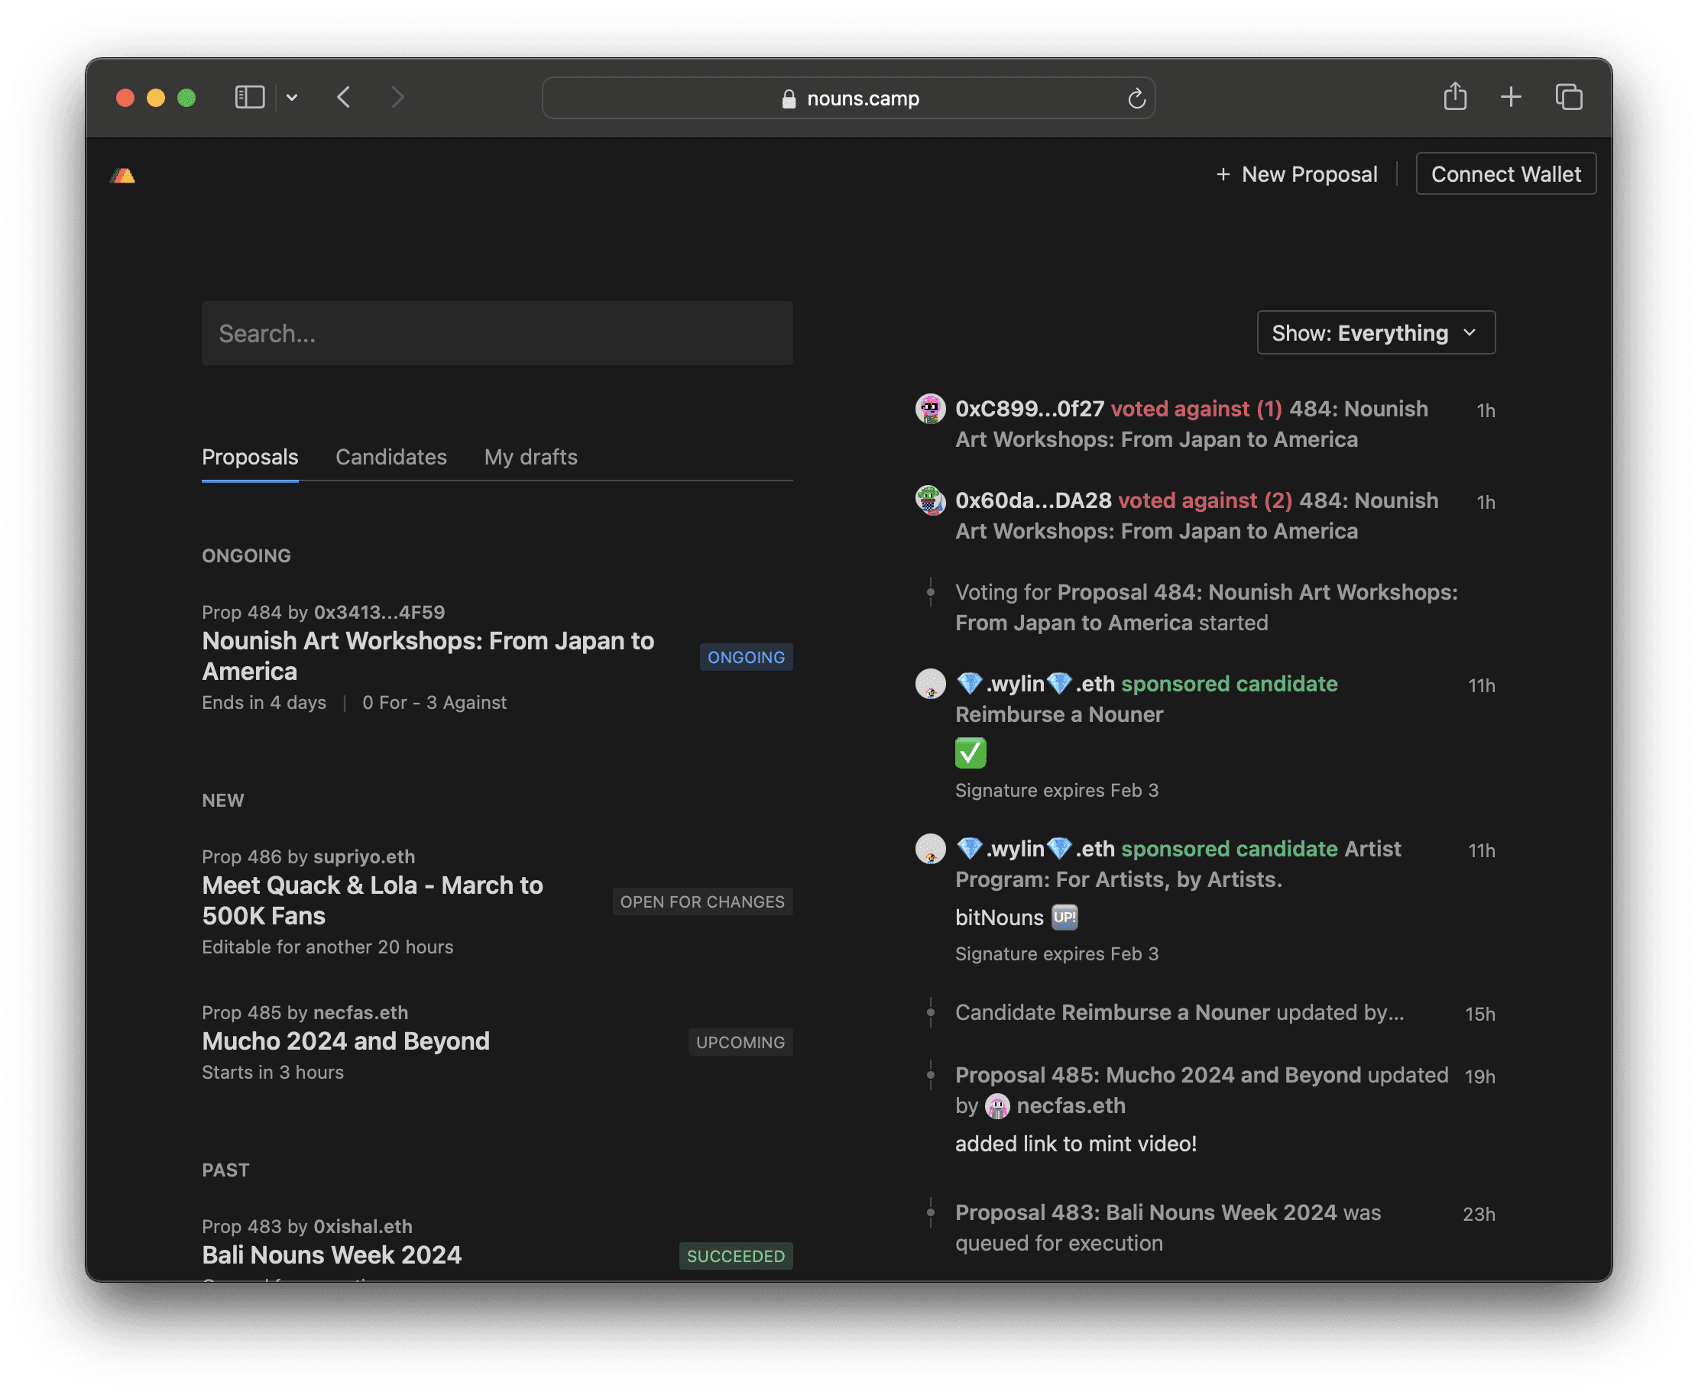
Task: Click the Connect Wallet button
Action: click(x=1505, y=174)
